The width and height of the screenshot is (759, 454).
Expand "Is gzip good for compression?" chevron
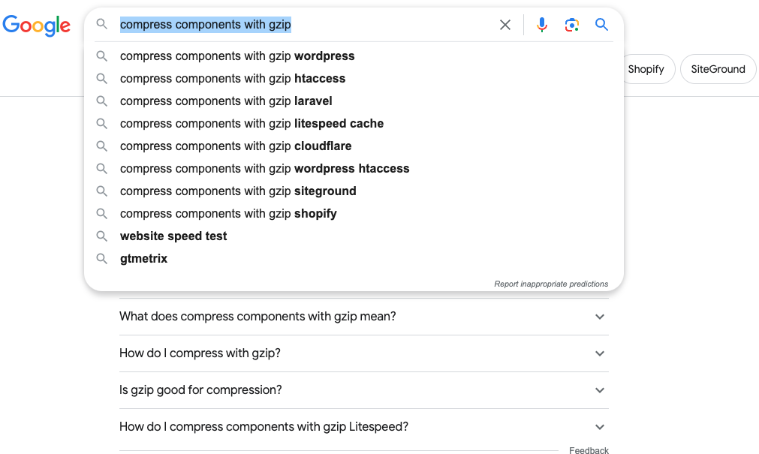(x=600, y=390)
